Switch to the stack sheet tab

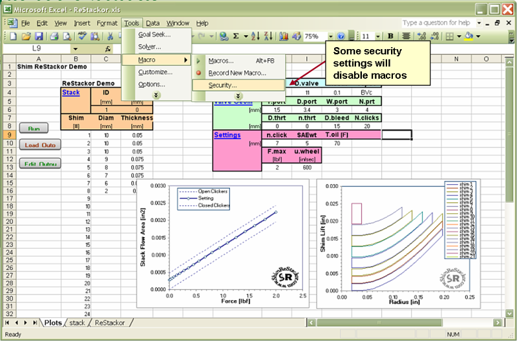point(77,323)
